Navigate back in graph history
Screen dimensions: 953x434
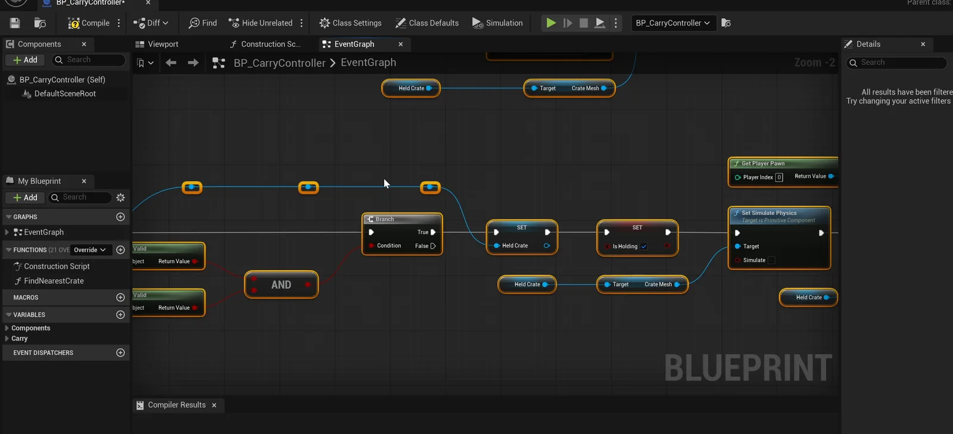[x=171, y=63]
